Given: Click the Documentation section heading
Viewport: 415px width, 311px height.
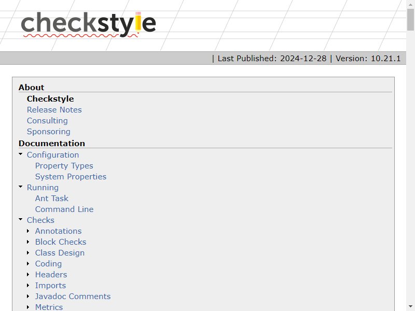Looking at the screenshot, I should (51, 144).
